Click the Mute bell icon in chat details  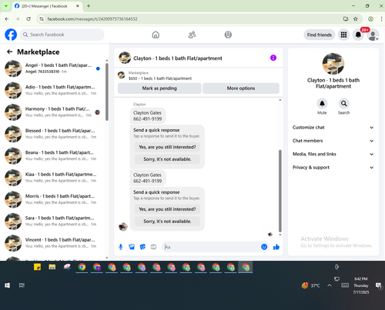coord(322,103)
